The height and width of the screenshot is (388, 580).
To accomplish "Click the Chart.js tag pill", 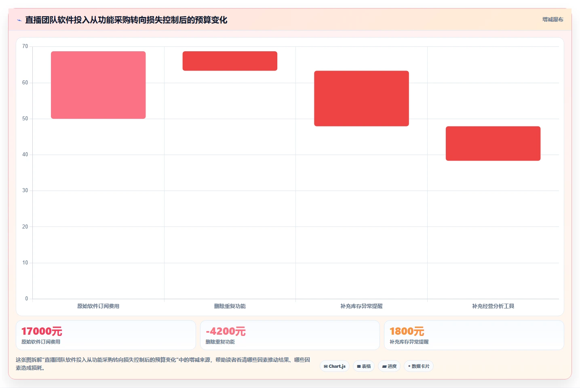I will click(335, 366).
